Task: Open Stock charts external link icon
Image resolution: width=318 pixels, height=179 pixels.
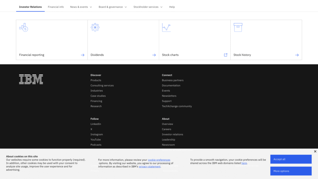Action: [226, 55]
